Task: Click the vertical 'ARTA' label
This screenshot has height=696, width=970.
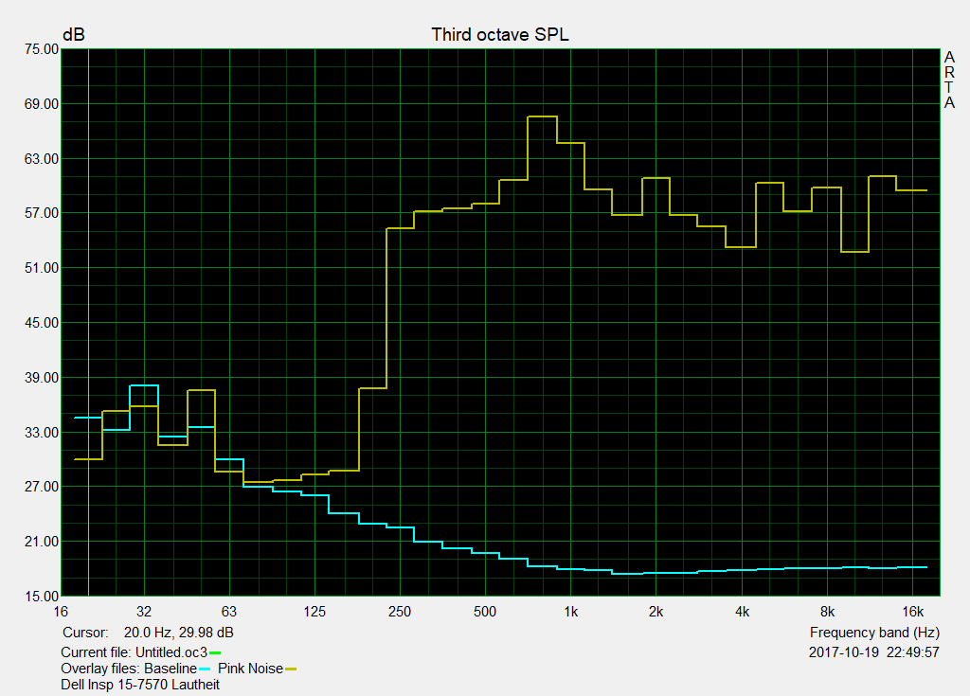Action: point(949,80)
